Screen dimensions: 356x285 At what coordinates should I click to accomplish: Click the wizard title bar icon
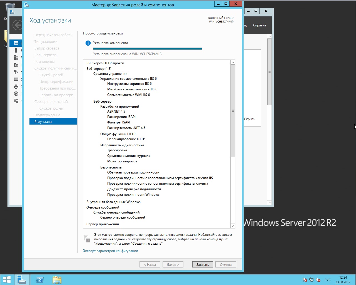click(x=26, y=5)
